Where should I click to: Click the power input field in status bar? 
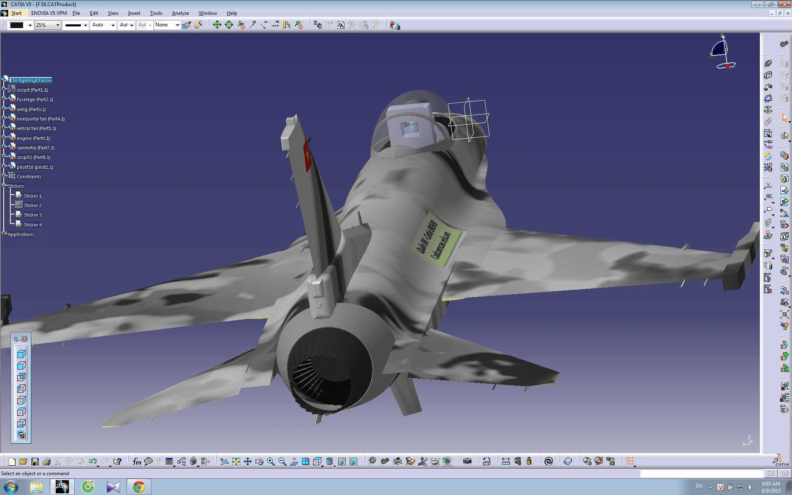click(702, 474)
